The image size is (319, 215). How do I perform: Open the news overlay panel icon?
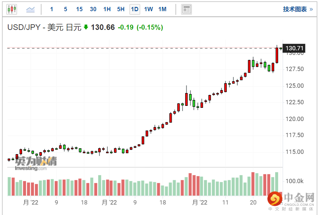186,9
